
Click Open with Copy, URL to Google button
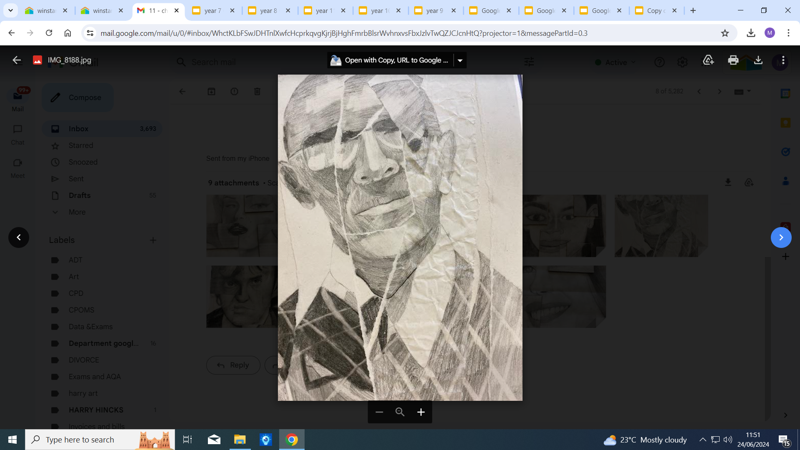point(390,60)
